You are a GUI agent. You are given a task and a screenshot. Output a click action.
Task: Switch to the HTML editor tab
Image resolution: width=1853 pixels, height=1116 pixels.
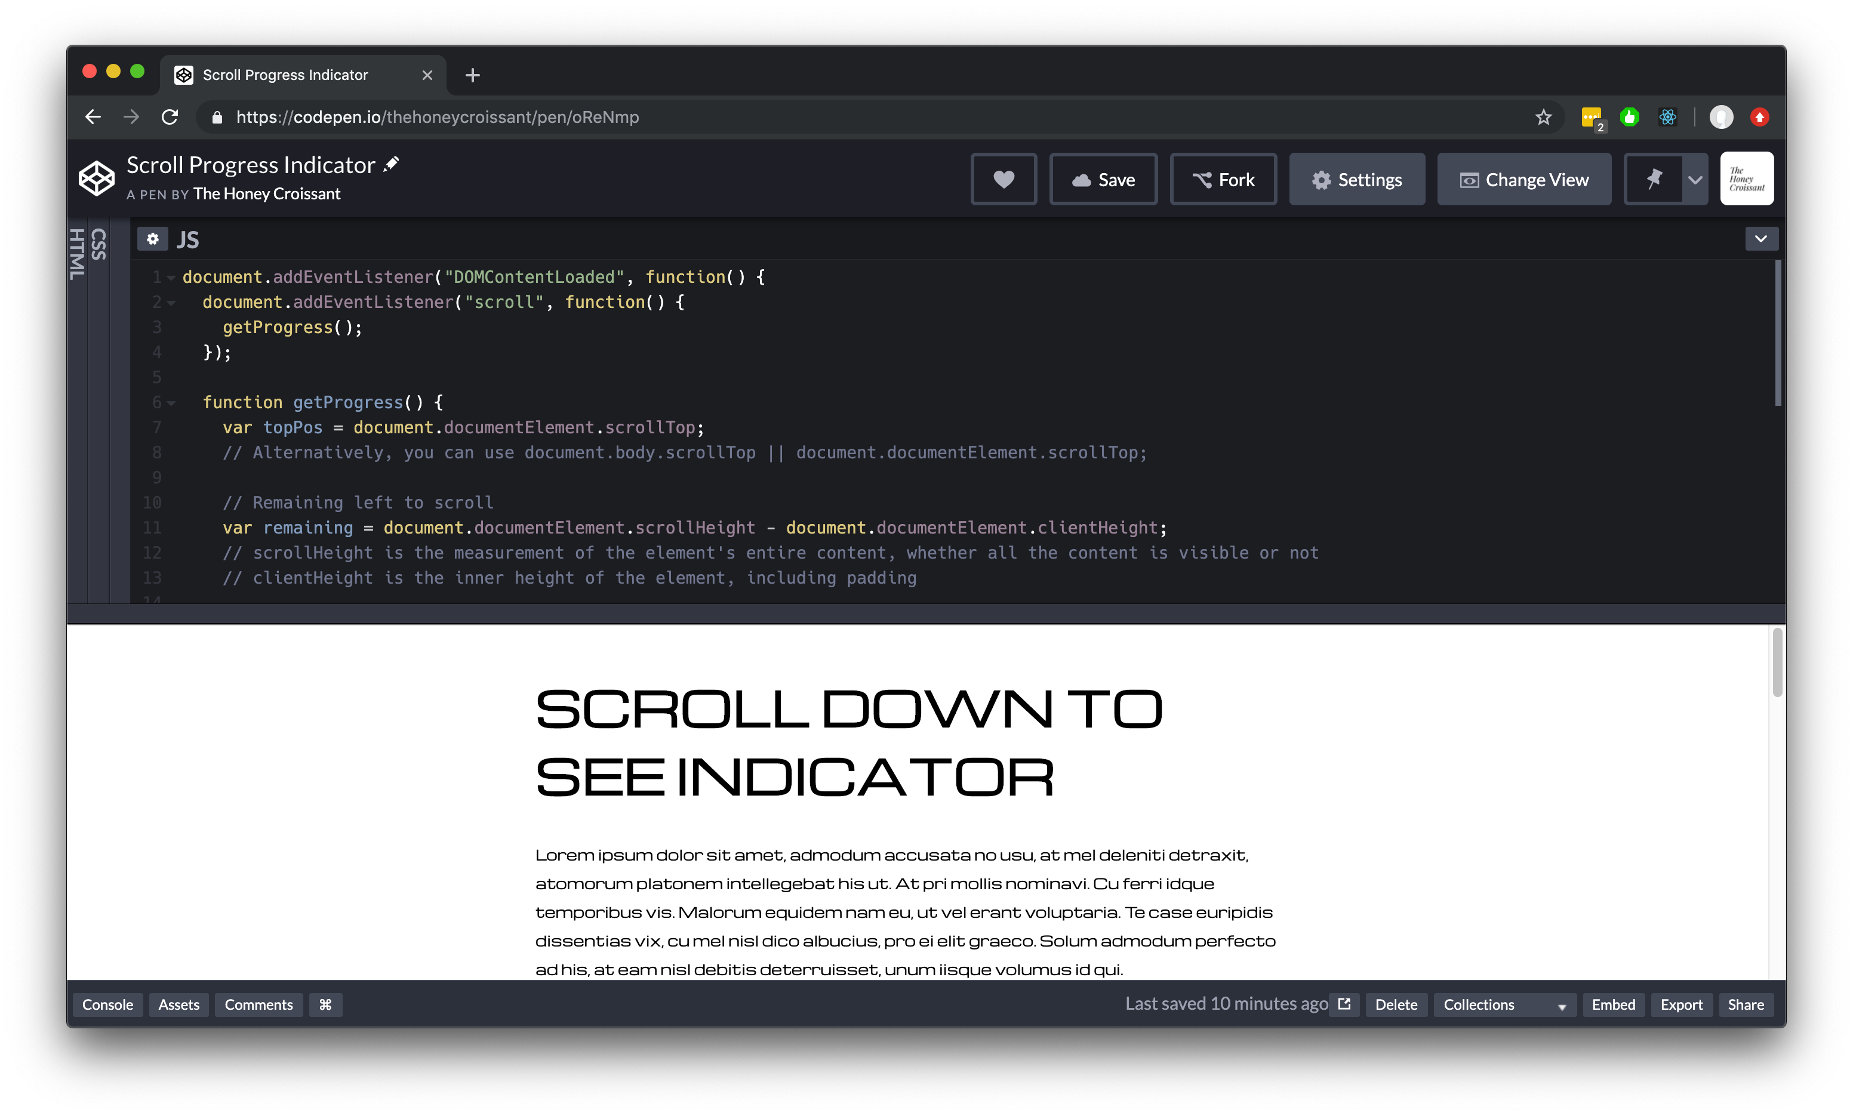pos(76,254)
